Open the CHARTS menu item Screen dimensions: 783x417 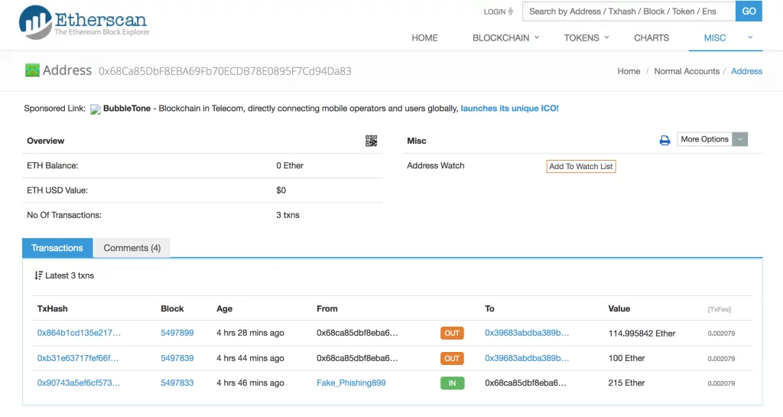(651, 38)
